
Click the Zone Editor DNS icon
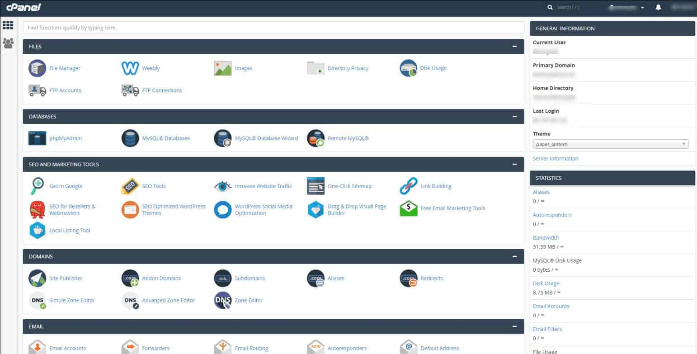coord(223,301)
